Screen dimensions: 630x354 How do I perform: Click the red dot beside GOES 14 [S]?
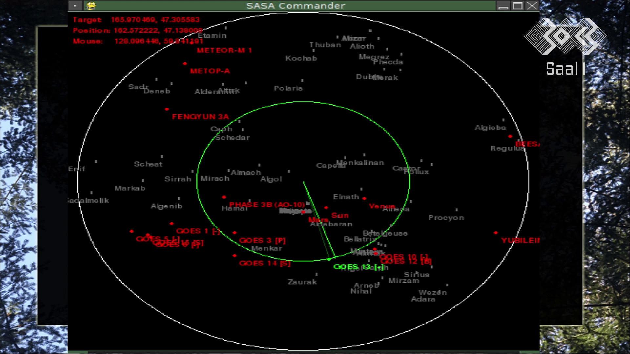(x=234, y=256)
